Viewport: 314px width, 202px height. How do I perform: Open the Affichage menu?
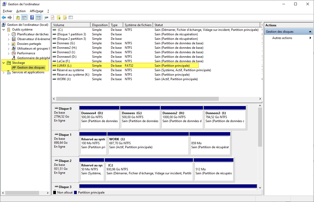coord(36,11)
